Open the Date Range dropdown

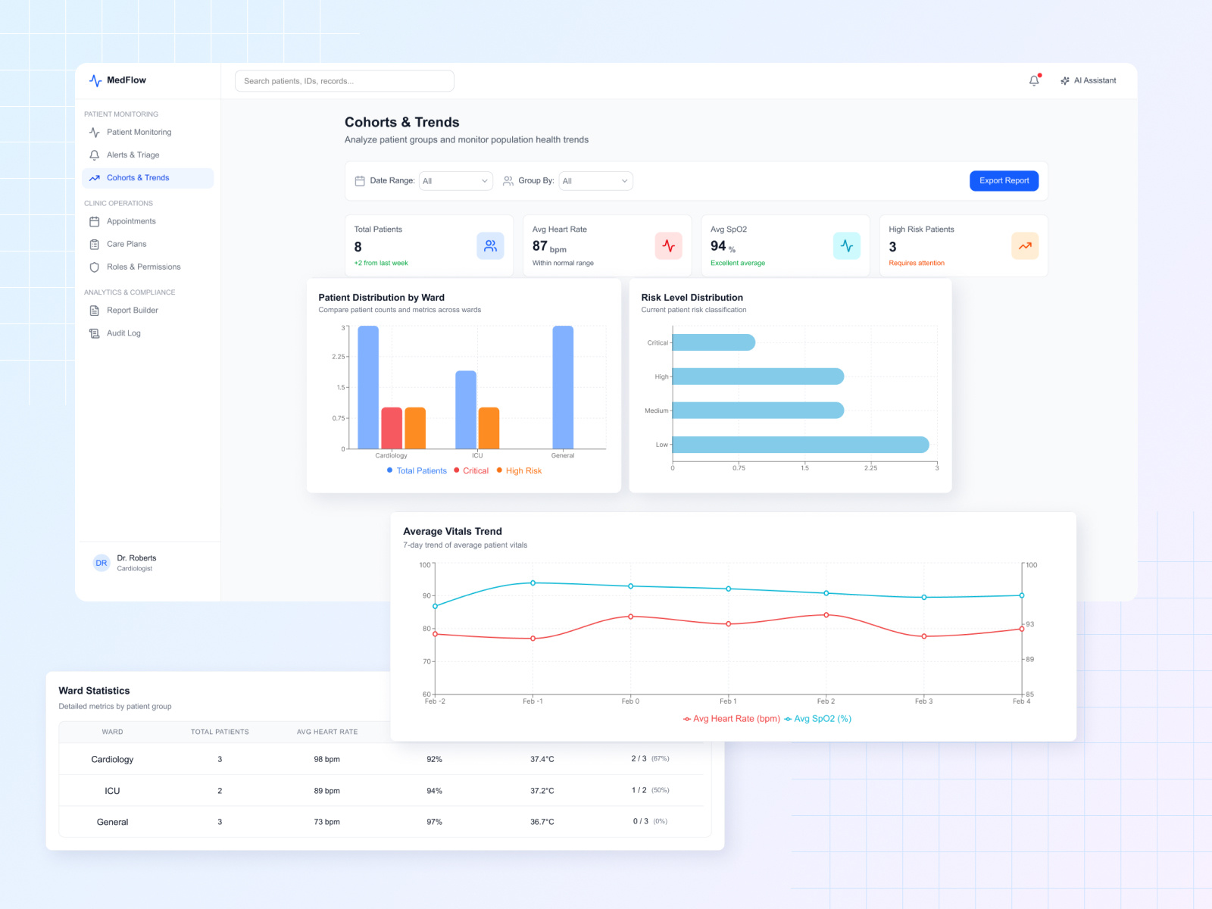pyautogui.click(x=456, y=181)
